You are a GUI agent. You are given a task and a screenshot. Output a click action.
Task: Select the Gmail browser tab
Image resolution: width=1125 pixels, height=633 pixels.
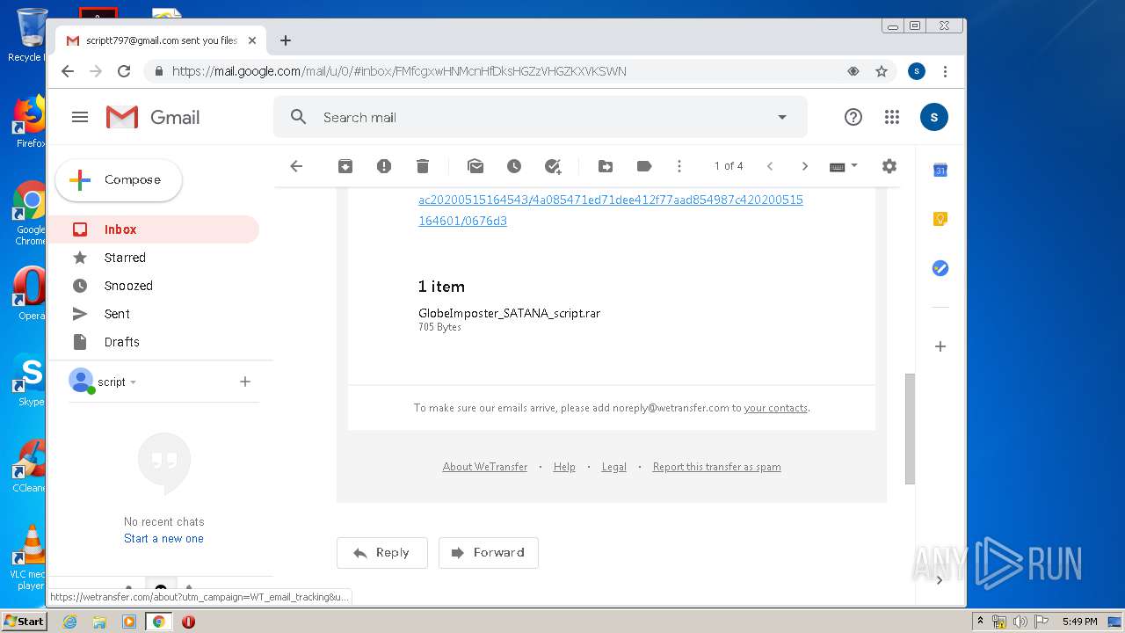pos(160,40)
